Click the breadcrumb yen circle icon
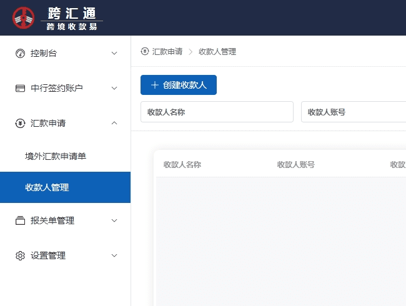Screen dimensions: 406x306 point(145,51)
